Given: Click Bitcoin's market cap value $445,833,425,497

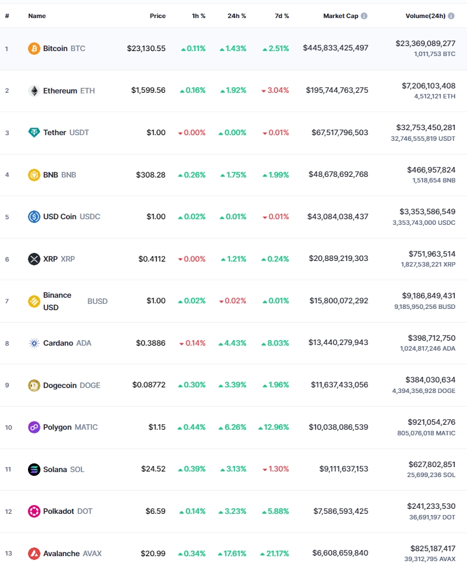Looking at the screenshot, I should tap(336, 48).
